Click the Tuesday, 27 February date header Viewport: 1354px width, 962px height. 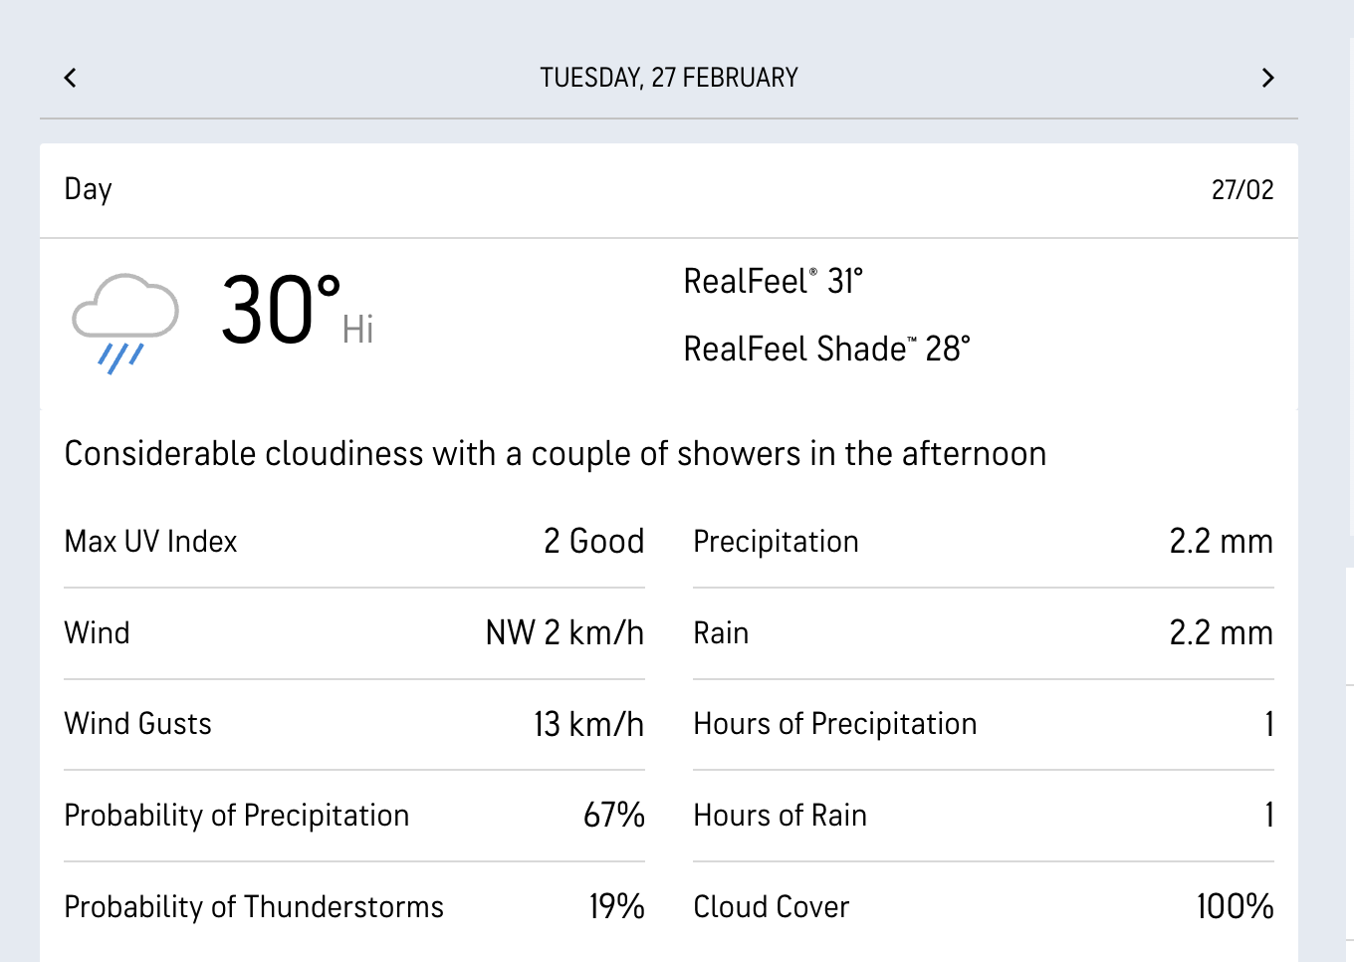[669, 78]
